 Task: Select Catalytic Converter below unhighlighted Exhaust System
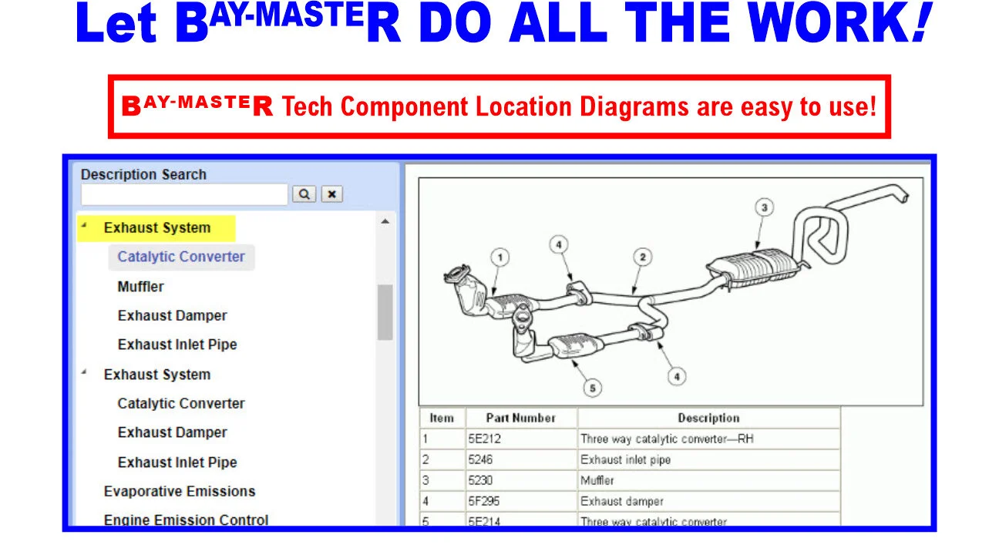pyautogui.click(x=181, y=404)
